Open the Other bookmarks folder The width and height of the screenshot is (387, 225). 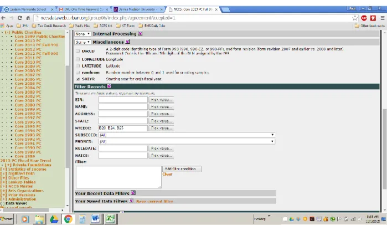tap(369, 25)
